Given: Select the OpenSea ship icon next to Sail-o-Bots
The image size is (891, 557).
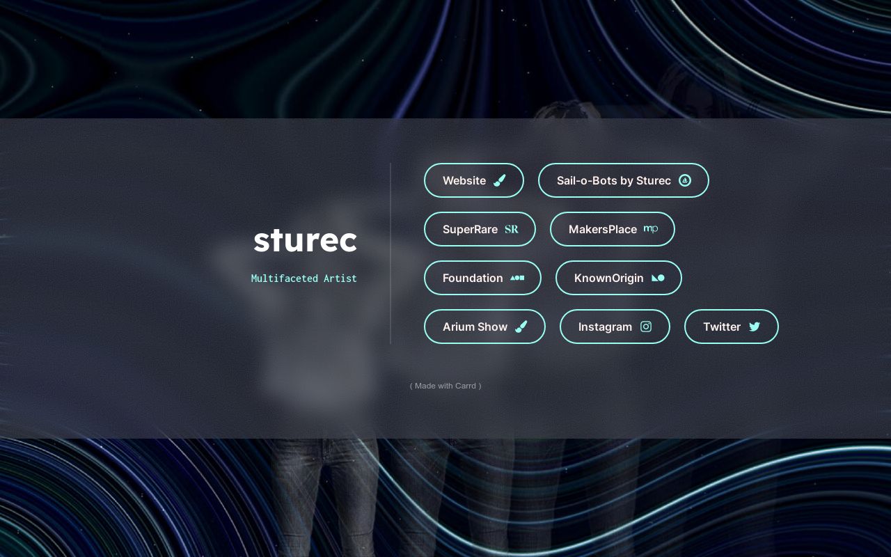Looking at the screenshot, I should click(x=685, y=180).
